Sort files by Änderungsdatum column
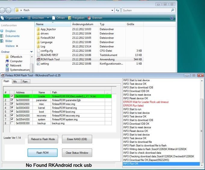The image size is (205, 170). (85, 24)
